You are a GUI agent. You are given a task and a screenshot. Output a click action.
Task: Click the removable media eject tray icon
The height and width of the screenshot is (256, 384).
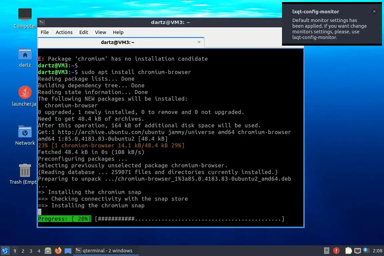coord(326,251)
